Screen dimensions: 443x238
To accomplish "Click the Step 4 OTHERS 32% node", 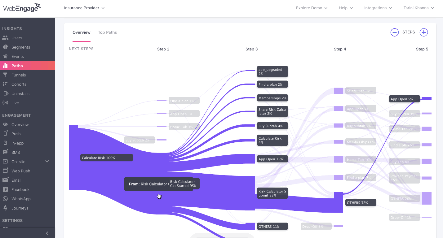I will [361, 203].
